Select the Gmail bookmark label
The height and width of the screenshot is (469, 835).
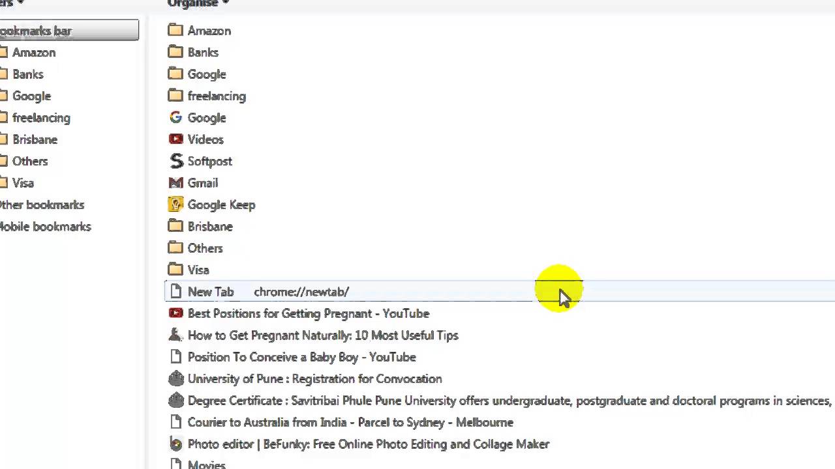203,183
